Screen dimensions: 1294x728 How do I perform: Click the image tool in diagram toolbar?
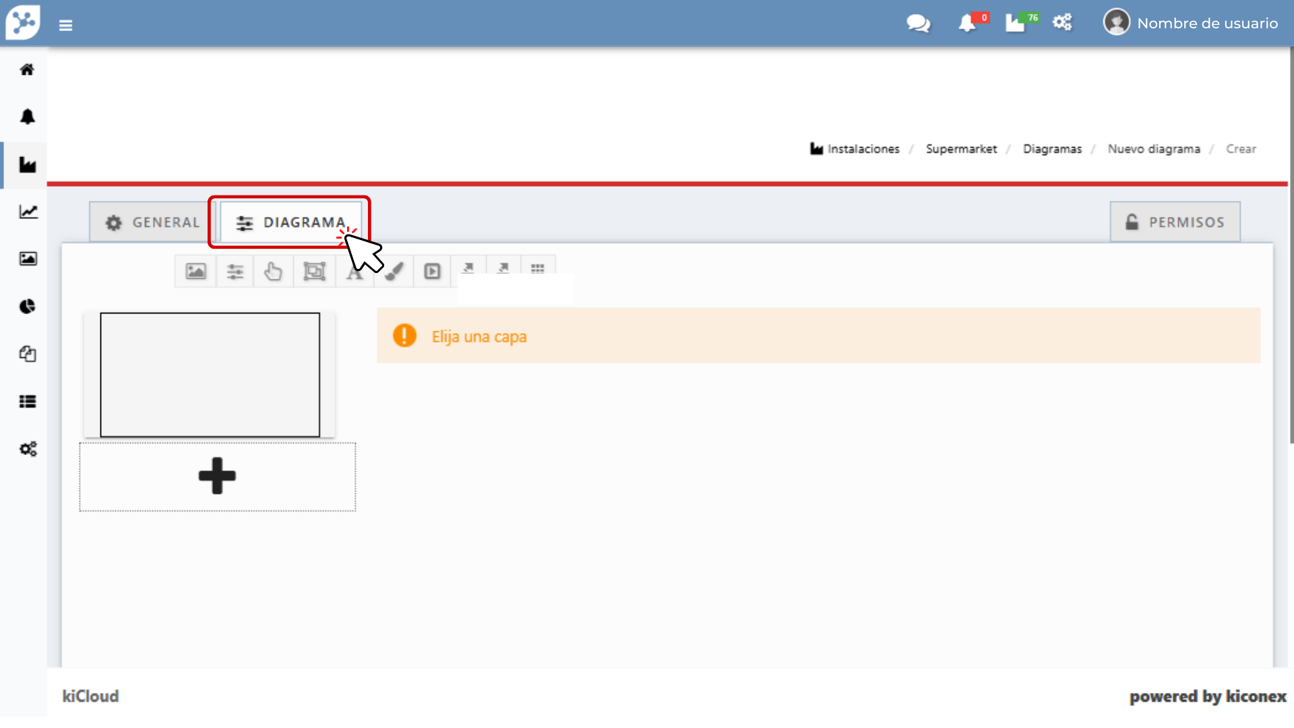[195, 272]
